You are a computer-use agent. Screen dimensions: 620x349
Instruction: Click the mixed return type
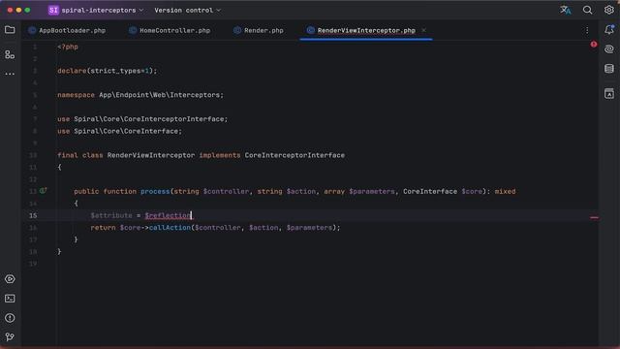click(x=505, y=192)
